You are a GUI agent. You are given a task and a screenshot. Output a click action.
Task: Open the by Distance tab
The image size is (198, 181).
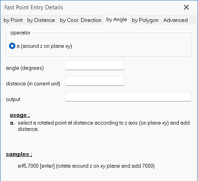[x=41, y=20]
